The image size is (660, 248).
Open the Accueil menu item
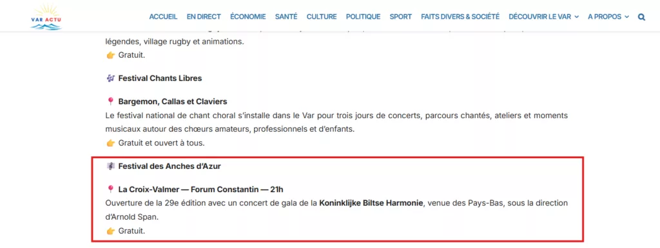(x=163, y=17)
